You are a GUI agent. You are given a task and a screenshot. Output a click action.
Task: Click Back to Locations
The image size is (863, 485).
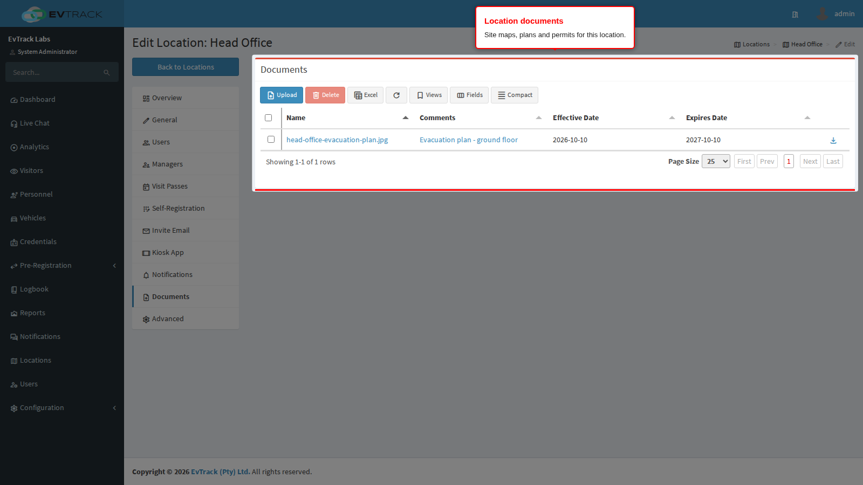pyautogui.click(x=186, y=67)
